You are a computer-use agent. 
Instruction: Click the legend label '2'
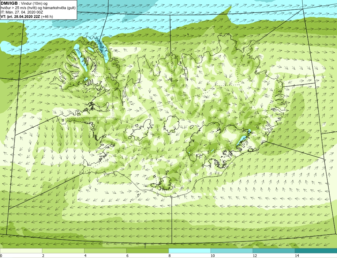click(x=43, y=256)
